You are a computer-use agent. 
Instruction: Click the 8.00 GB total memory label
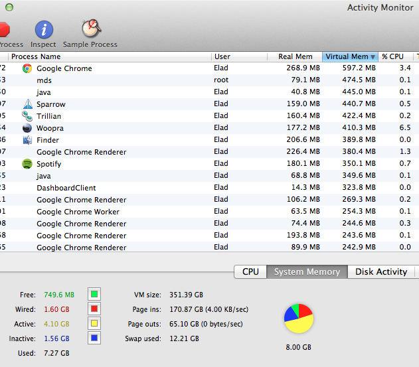click(x=299, y=347)
